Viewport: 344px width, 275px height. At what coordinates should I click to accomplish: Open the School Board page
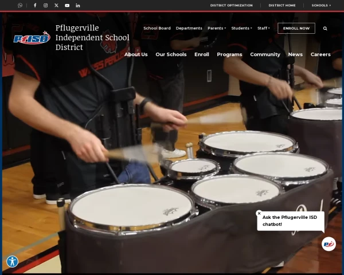click(x=157, y=28)
